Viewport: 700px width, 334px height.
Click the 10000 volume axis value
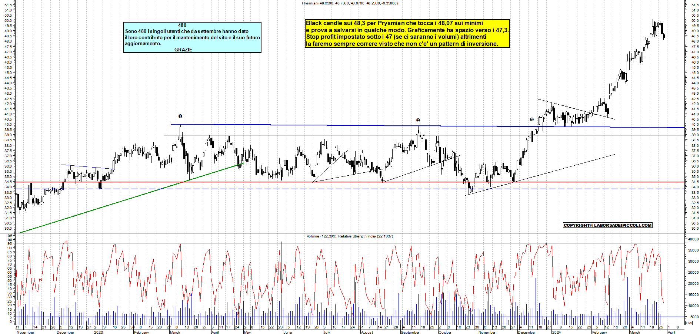point(693,306)
